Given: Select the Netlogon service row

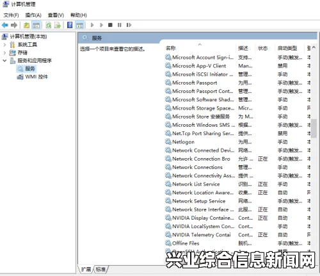Looking at the screenshot, I should click(237, 142).
